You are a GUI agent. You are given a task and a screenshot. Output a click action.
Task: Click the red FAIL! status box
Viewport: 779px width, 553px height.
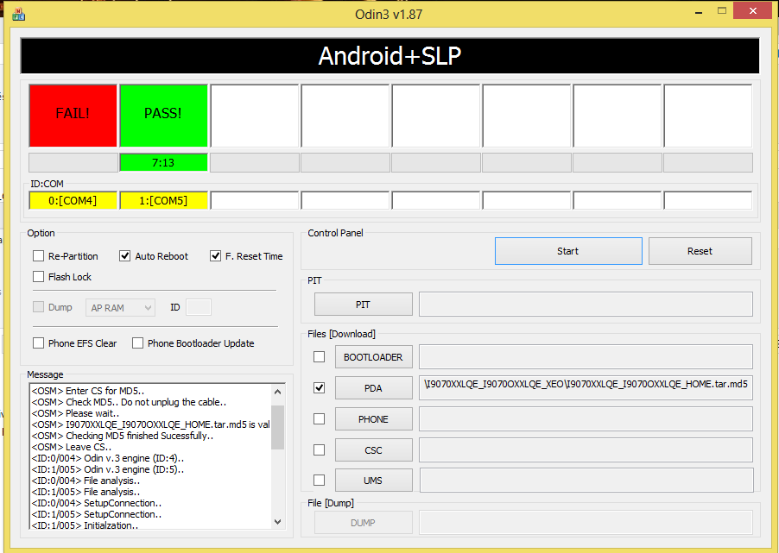coord(73,116)
